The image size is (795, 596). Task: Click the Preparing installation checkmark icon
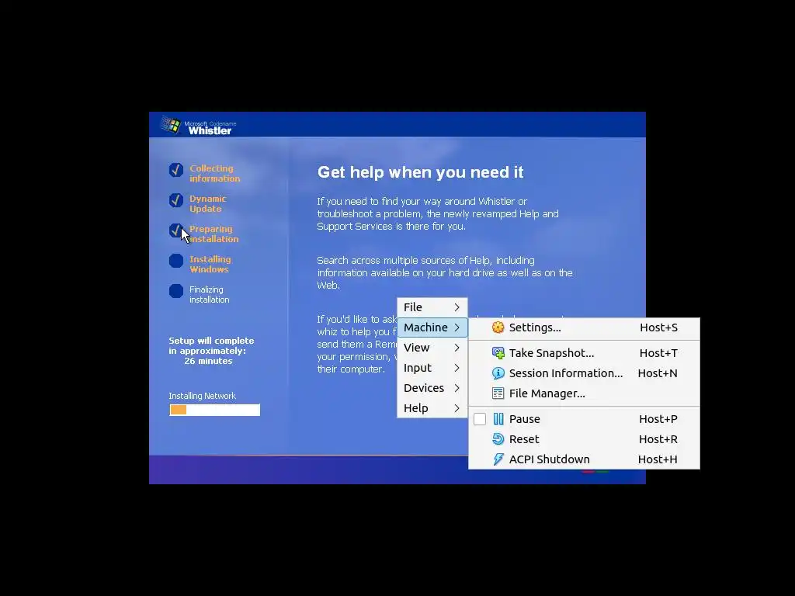[176, 230]
